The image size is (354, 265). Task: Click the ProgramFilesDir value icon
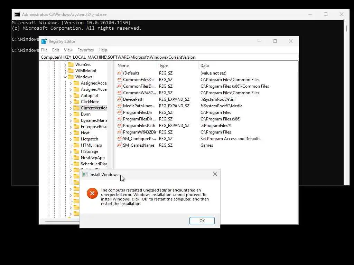[119, 112]
